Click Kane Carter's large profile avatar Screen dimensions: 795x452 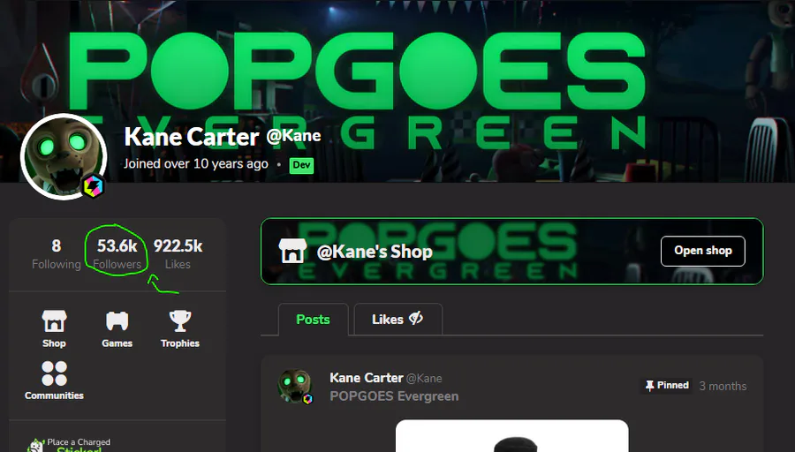64,156
